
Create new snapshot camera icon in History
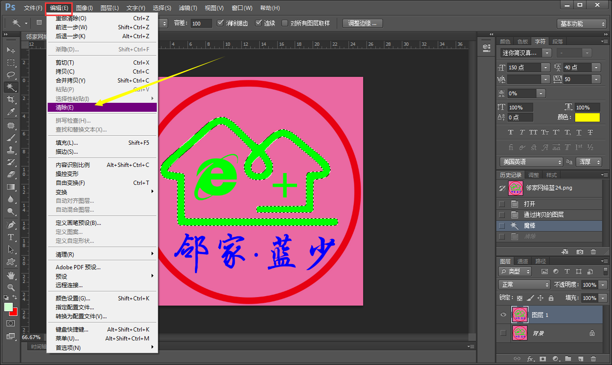coord(580,252)
